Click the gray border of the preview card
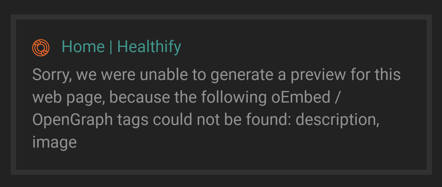 click(221, 17)
